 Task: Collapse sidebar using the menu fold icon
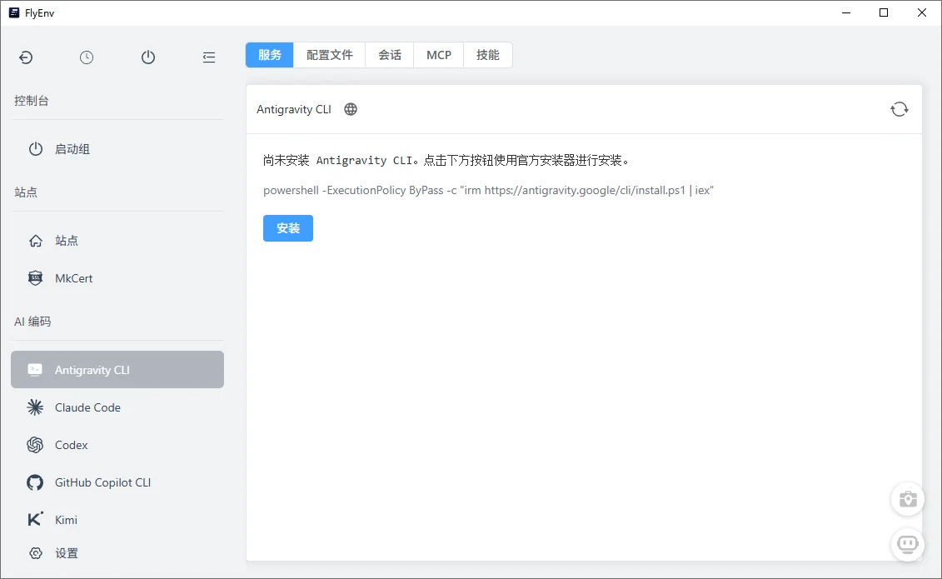pos(209,57)
